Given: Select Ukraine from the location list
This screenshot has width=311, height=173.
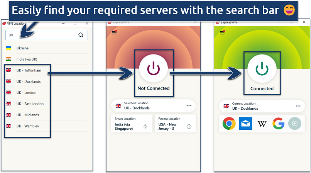Looking at the screenshot, I should [x=47, y=48].
